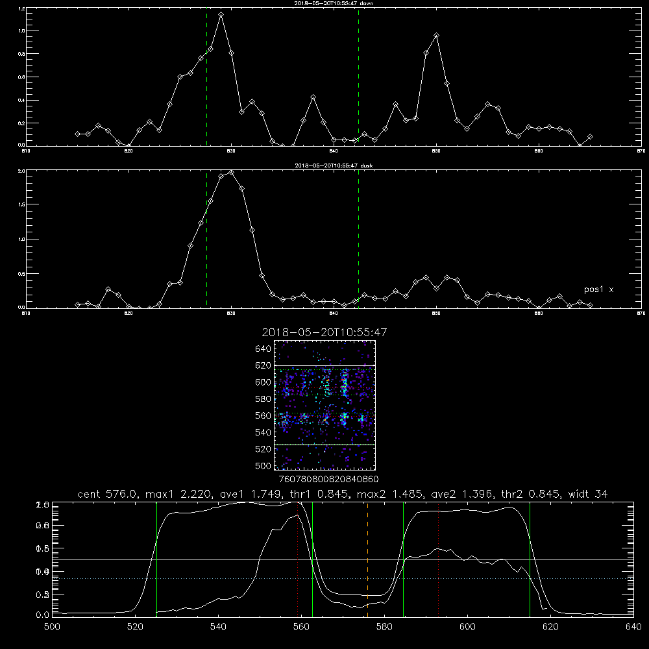Viewport: 649px width, 649px height.
Task: Click the red dotted line near 593
Action: click(x=438, y=559)
